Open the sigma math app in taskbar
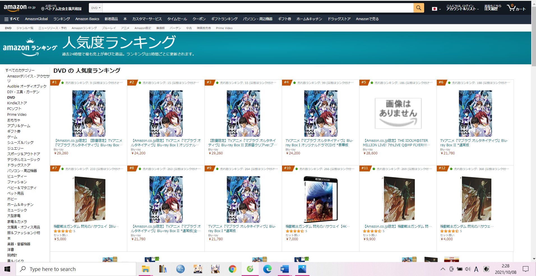The height and width of the screenshot is (276, 536). point(180,269)
